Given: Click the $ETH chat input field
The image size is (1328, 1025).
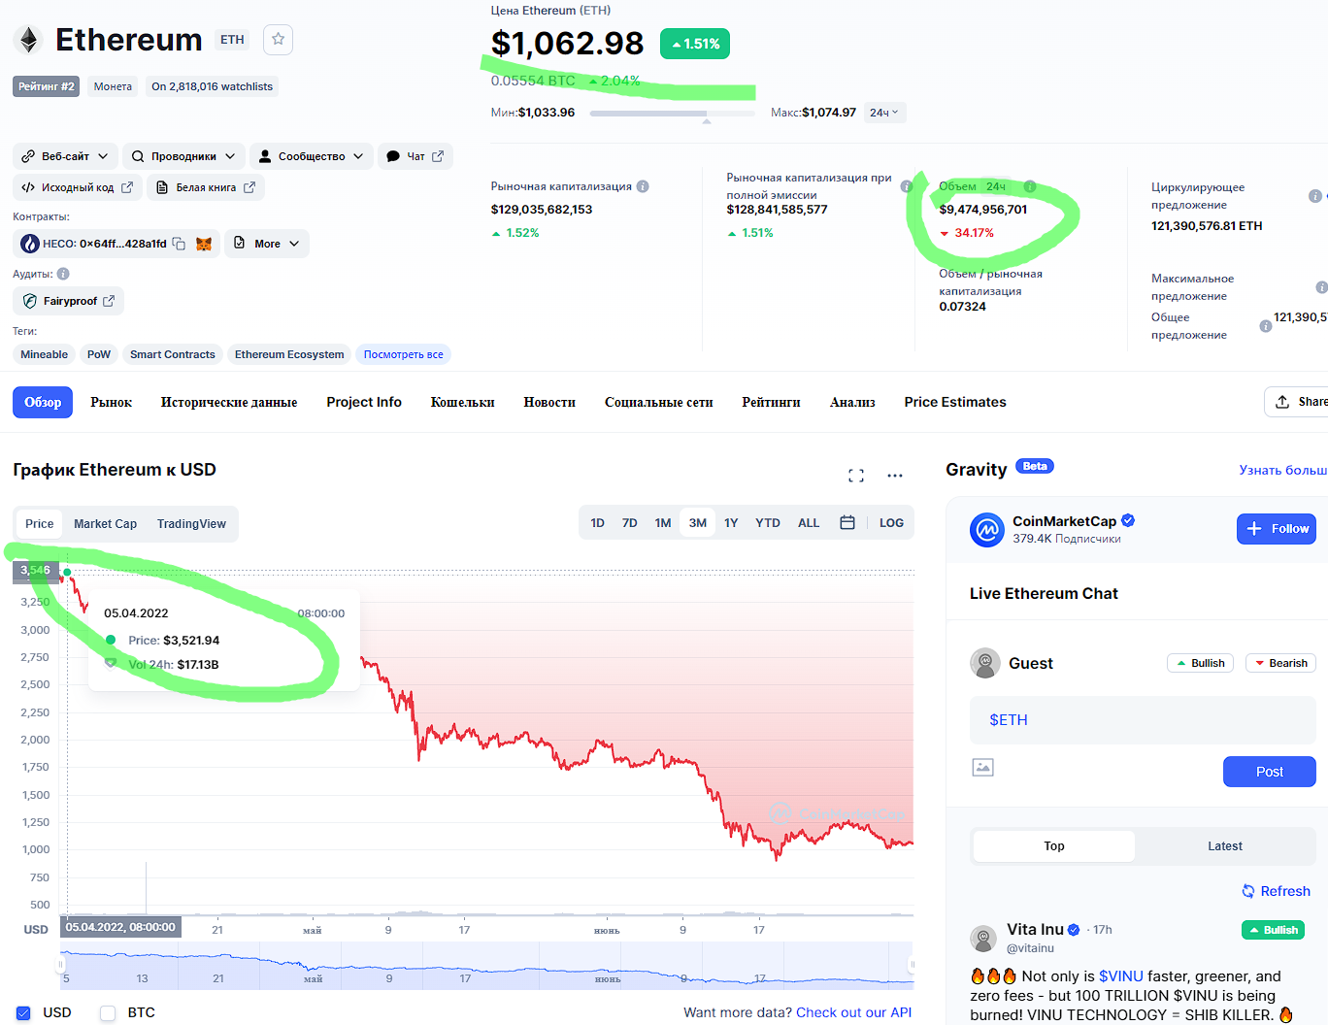Looking at the screenshot, I should tap(1142, 720).
